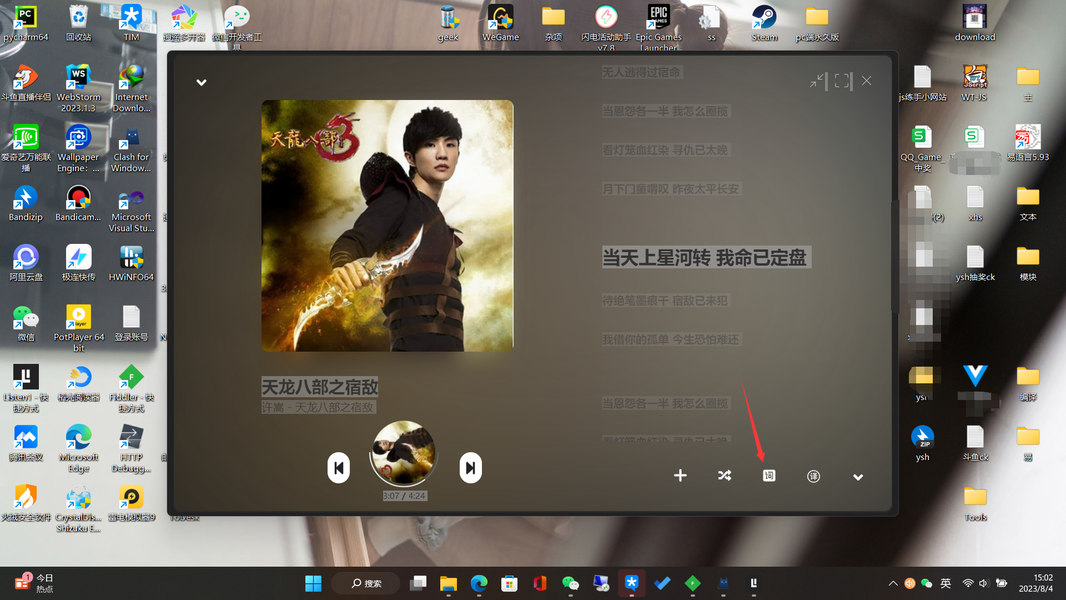Open 火绒安全软件 desktop icon
Screen dimensions: 1066x600
coord(26,504)
